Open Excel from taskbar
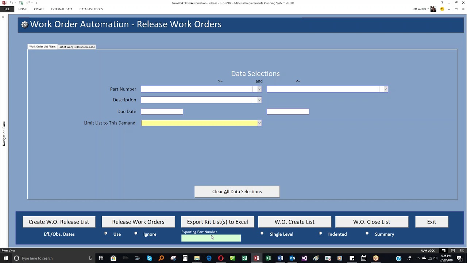Image resolution: width=467 pixels, height=263 pixels. [x=269, y=258]
